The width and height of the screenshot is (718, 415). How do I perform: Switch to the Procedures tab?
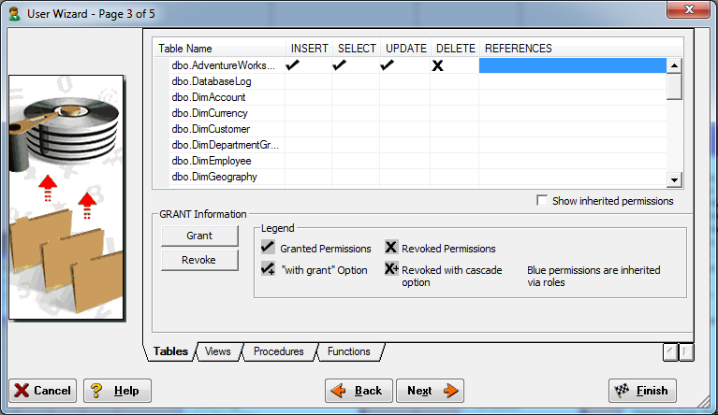pyautogui.click(x=279, y=351)
